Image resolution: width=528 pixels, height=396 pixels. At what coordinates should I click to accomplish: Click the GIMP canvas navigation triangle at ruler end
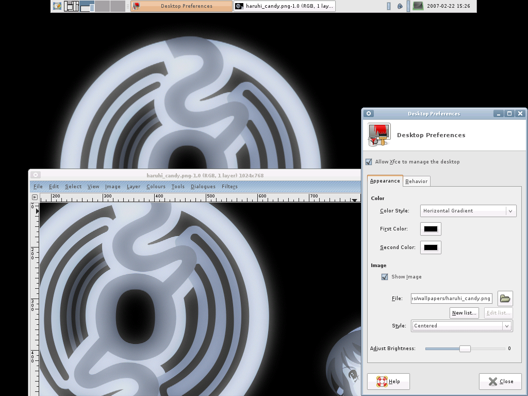point(354,200)
